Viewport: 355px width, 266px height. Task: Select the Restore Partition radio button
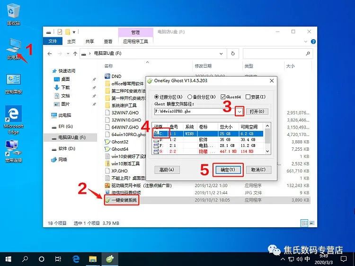pos(168,97)
